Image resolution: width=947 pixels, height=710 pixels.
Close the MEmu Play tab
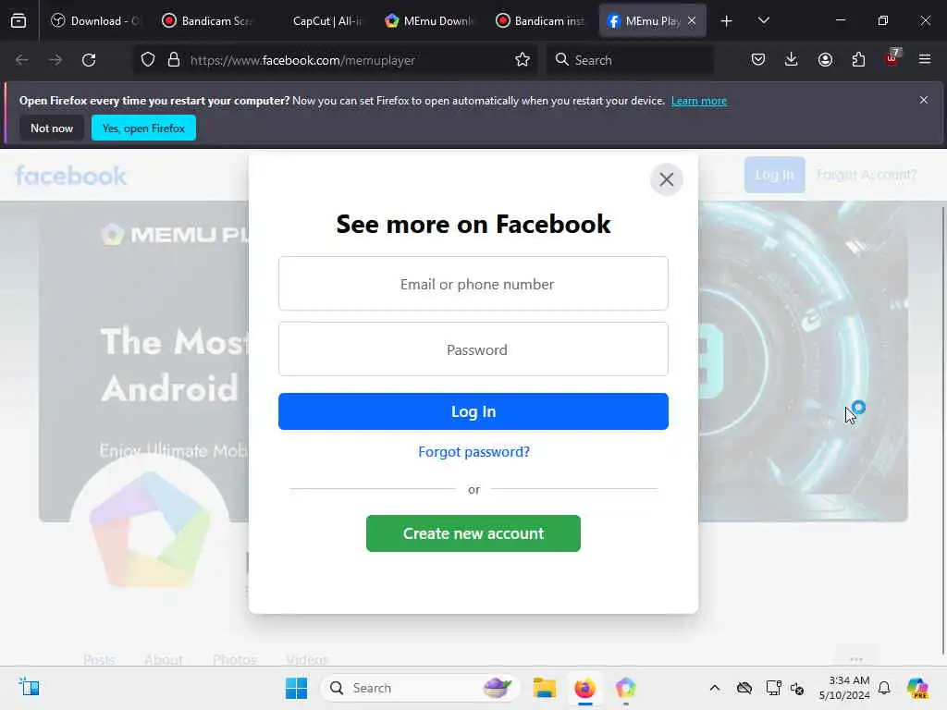pyautogui.click(x=692, y=21)
